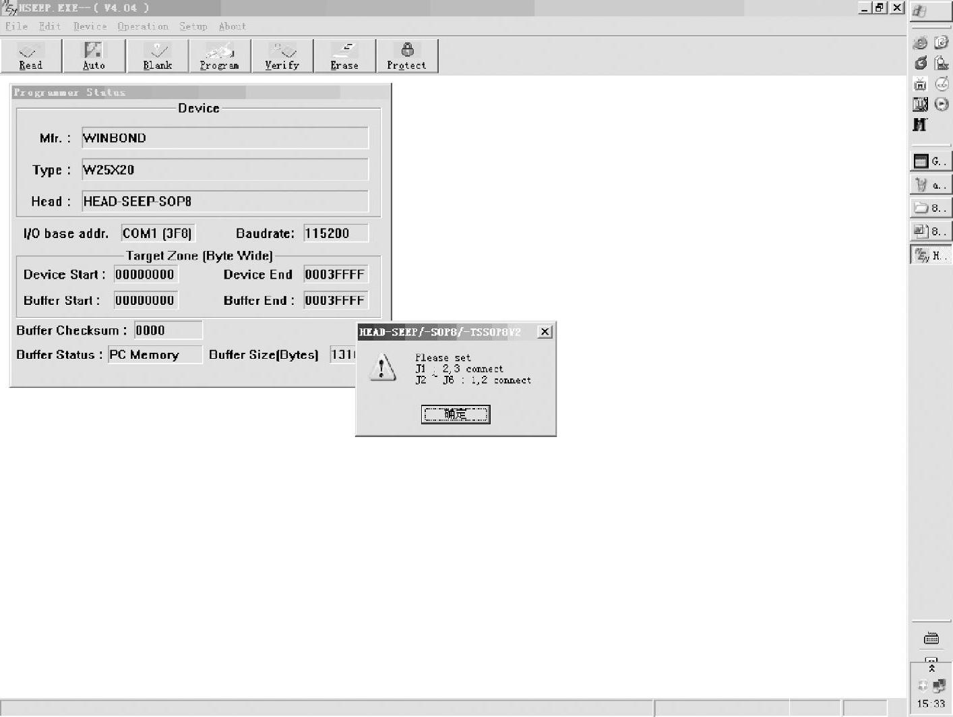The height and width of the screenshot is (717, 953).
Task: Click the HSEEP.EXE application icon in title bar
Action: click(9, 8)
